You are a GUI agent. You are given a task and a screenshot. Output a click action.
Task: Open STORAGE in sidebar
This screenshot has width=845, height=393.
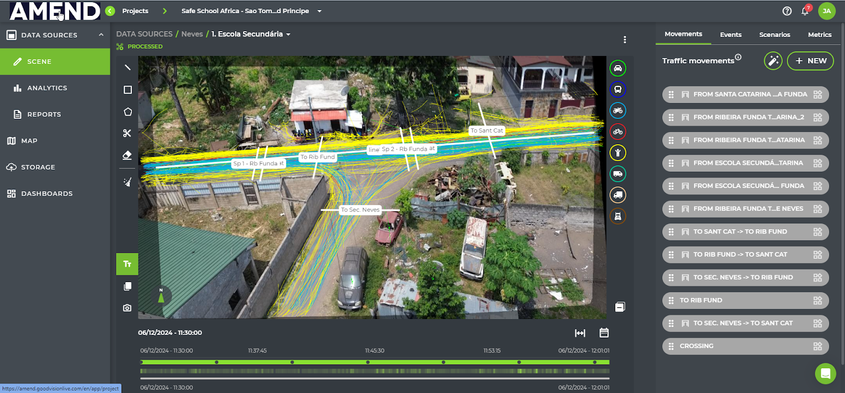55,167
